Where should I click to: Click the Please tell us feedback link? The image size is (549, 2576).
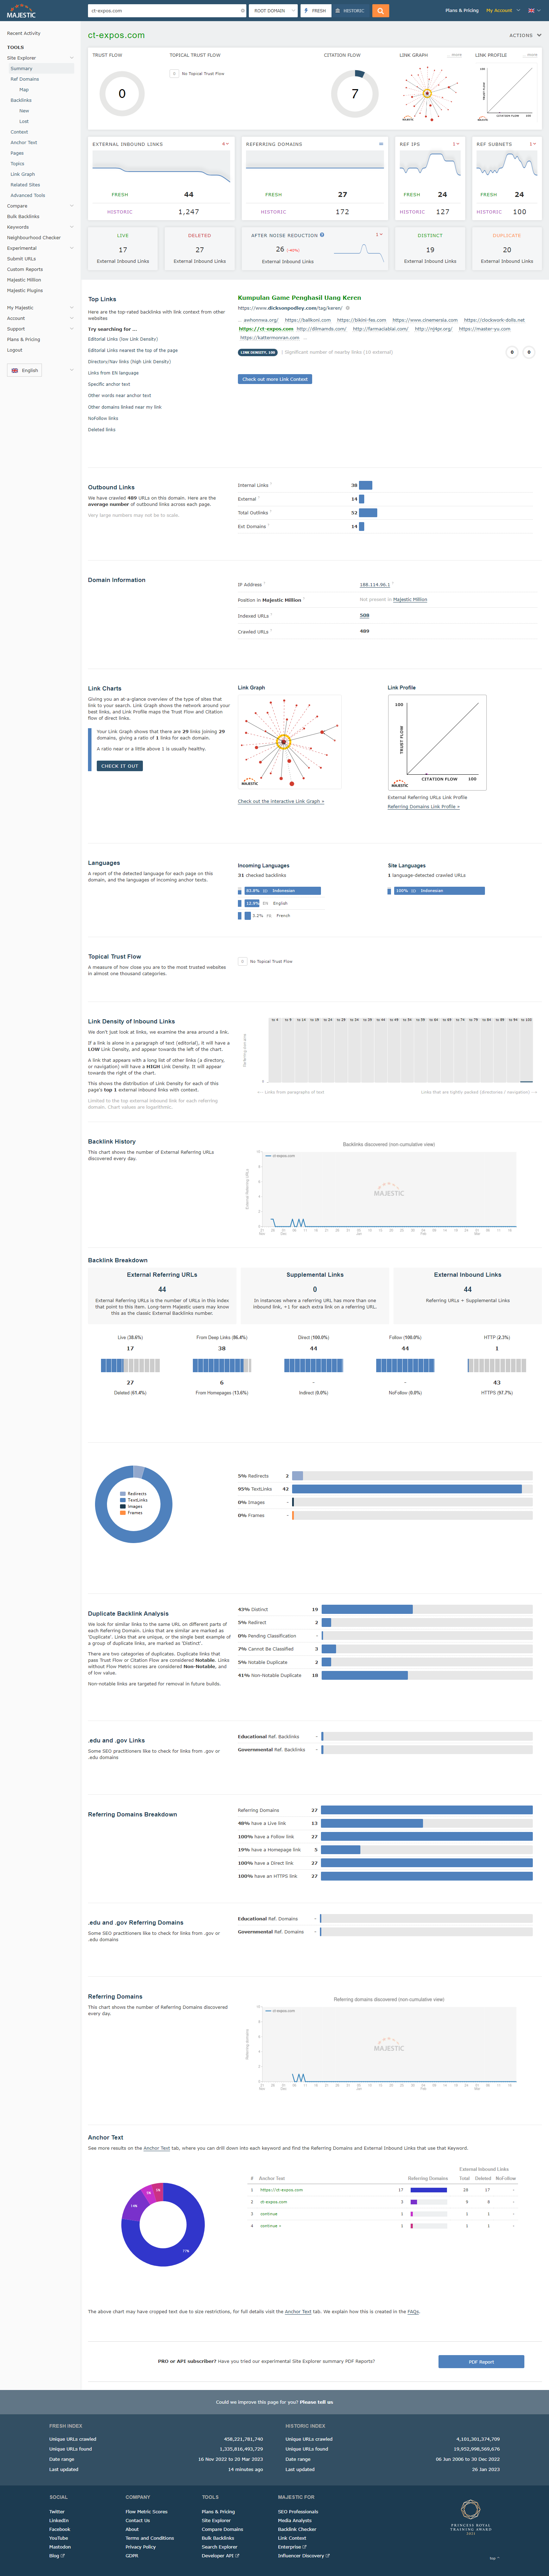tap(316, 2402)
